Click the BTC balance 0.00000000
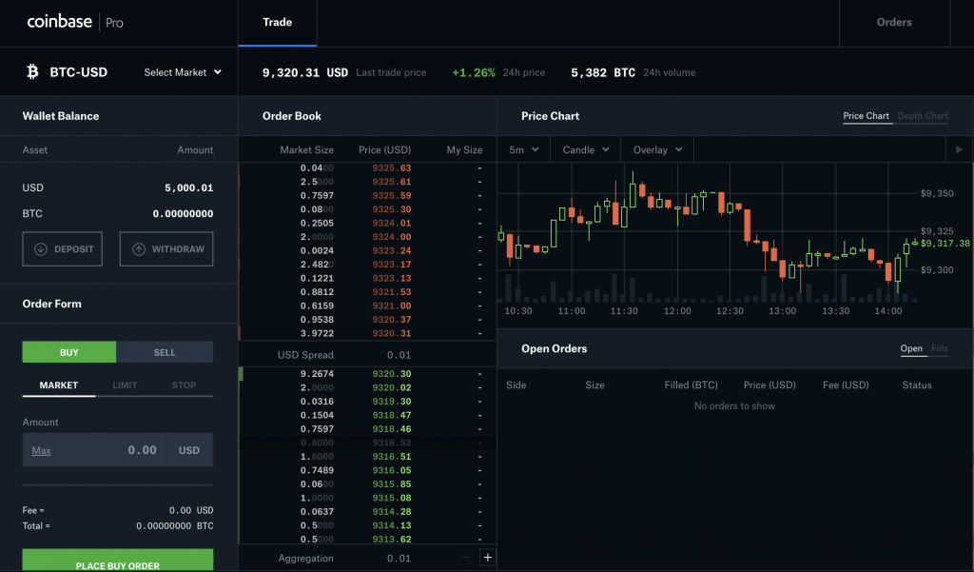974x572 pixels. coord(184,214)
